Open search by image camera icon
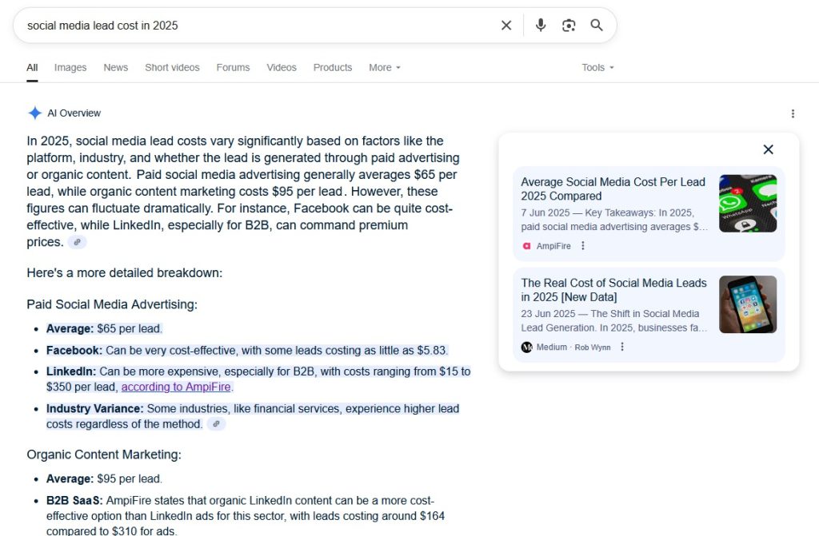This screenshot has width=819, height=536. tap(569, 25)
